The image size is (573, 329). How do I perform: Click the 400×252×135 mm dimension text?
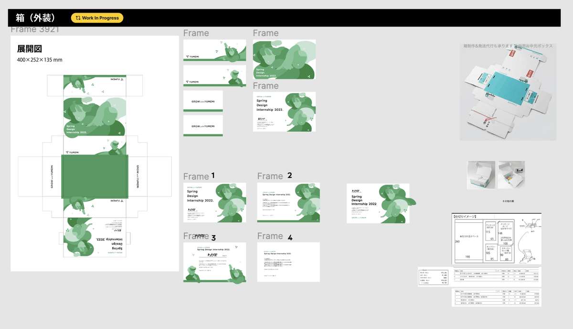pyautogui.click(x=40, y=60)
